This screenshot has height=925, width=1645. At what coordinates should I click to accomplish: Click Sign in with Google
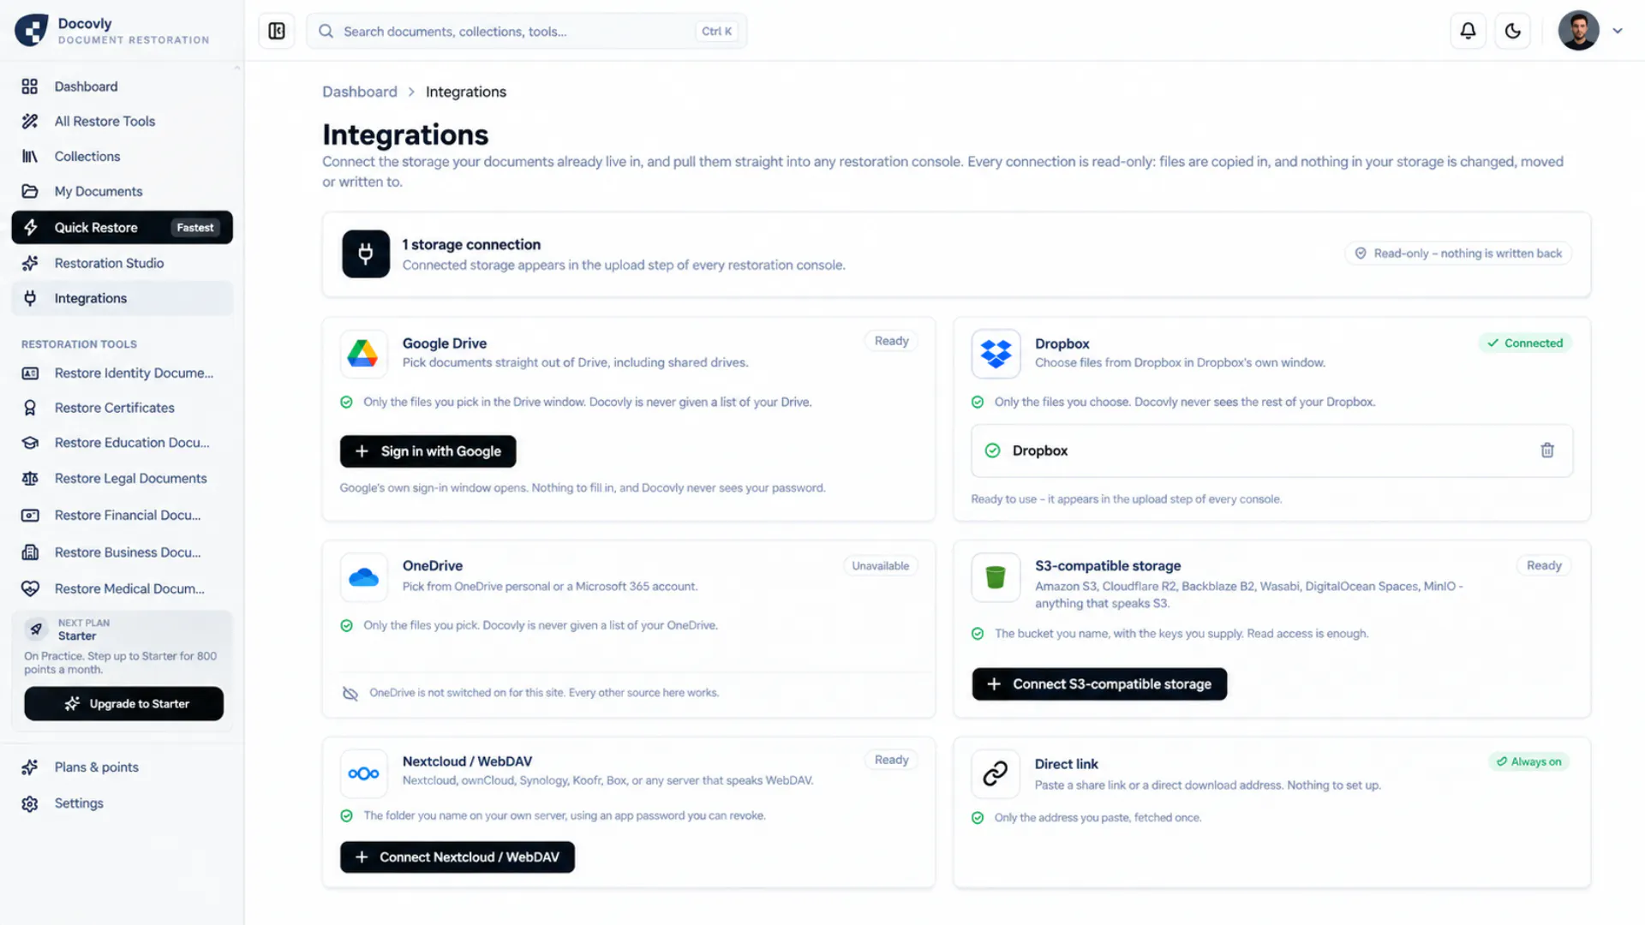pos(428,451)
